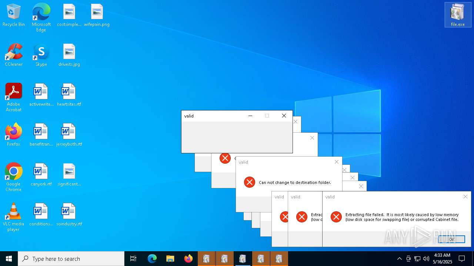Switch to the active third installer taskbar item
The image size is (474, 266).
(243, 259)
